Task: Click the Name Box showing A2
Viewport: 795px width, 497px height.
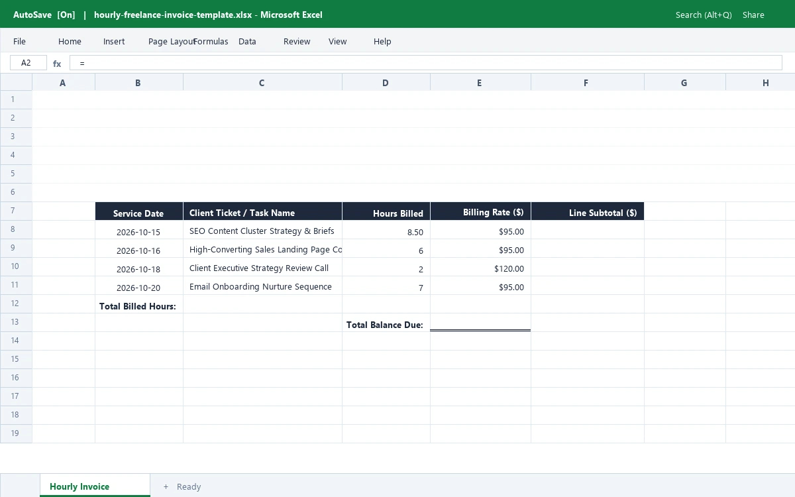Action: click(x=28, y=63)
